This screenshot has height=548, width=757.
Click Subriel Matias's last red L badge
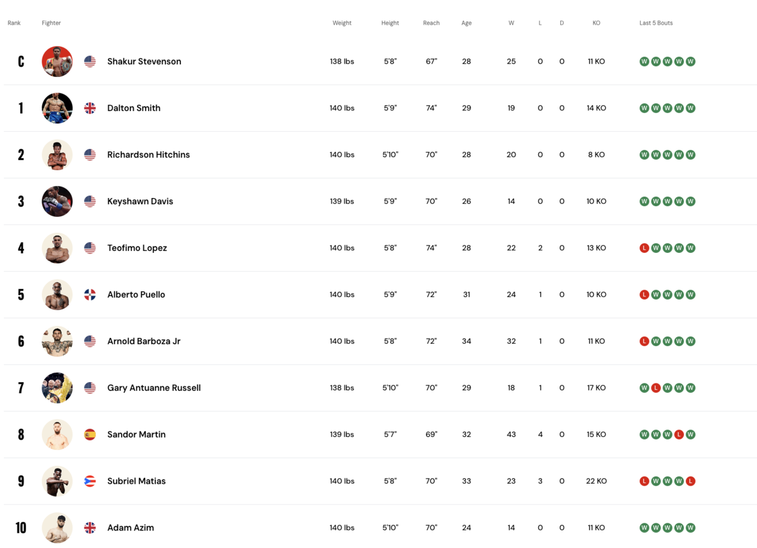point(691,481)
